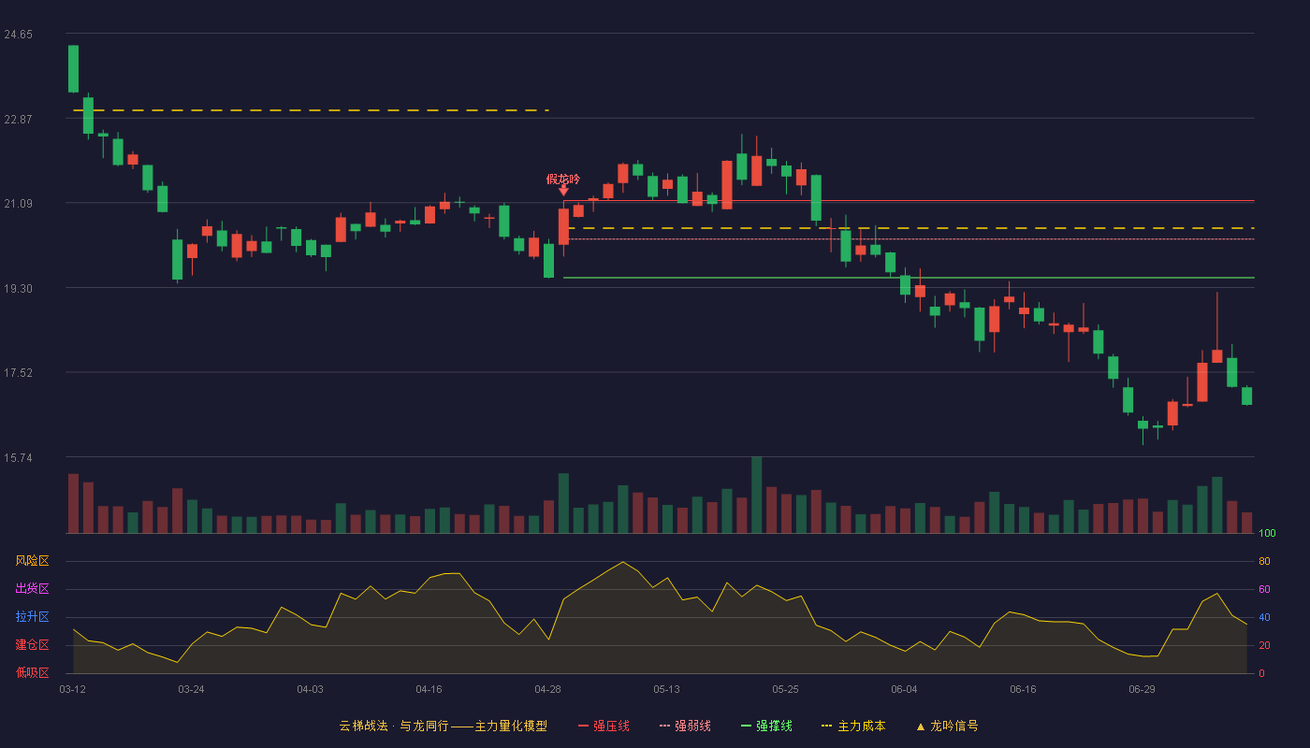Screen dimensions: 1310x748
Task: Click the 19.30 price axis label
Action: pyautogui.click(x=18, y=289)
